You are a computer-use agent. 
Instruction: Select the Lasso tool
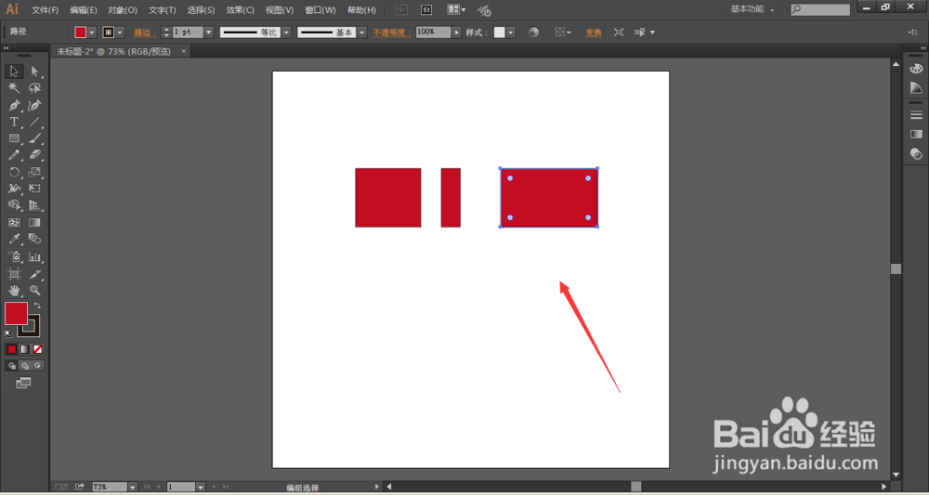click(x=35, y=88)
